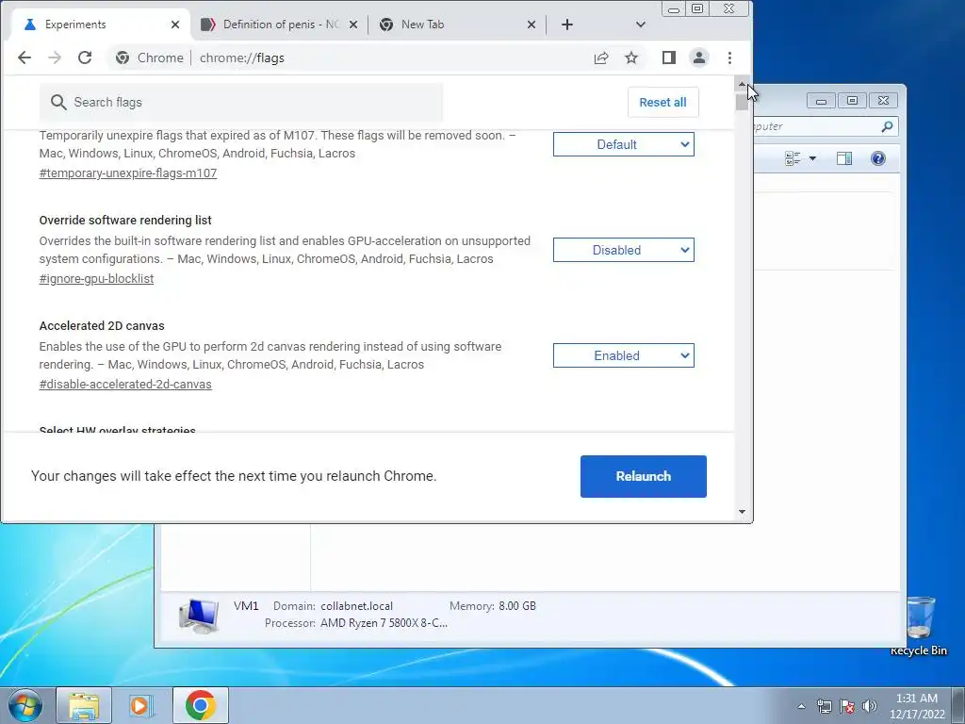Share this page icon in address bar
The height and width of the screenshot is (724, 965).
601,58
